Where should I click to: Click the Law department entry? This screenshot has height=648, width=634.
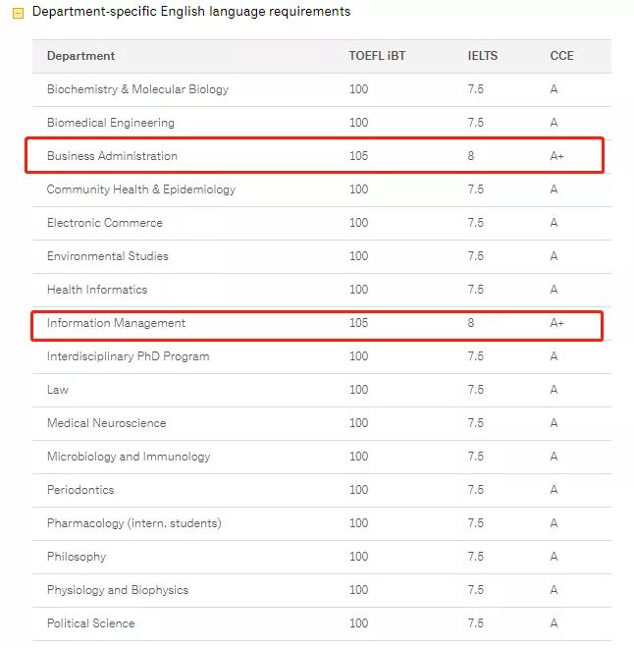pos(58,390)
